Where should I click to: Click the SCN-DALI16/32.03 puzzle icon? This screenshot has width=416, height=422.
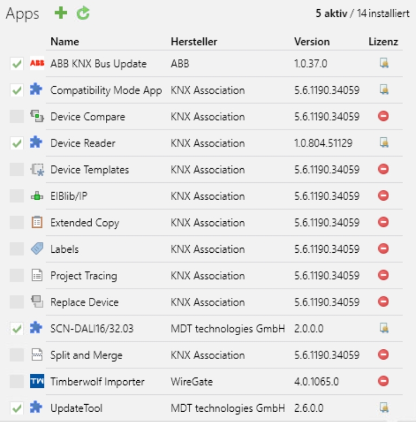[x=36, y=328]
